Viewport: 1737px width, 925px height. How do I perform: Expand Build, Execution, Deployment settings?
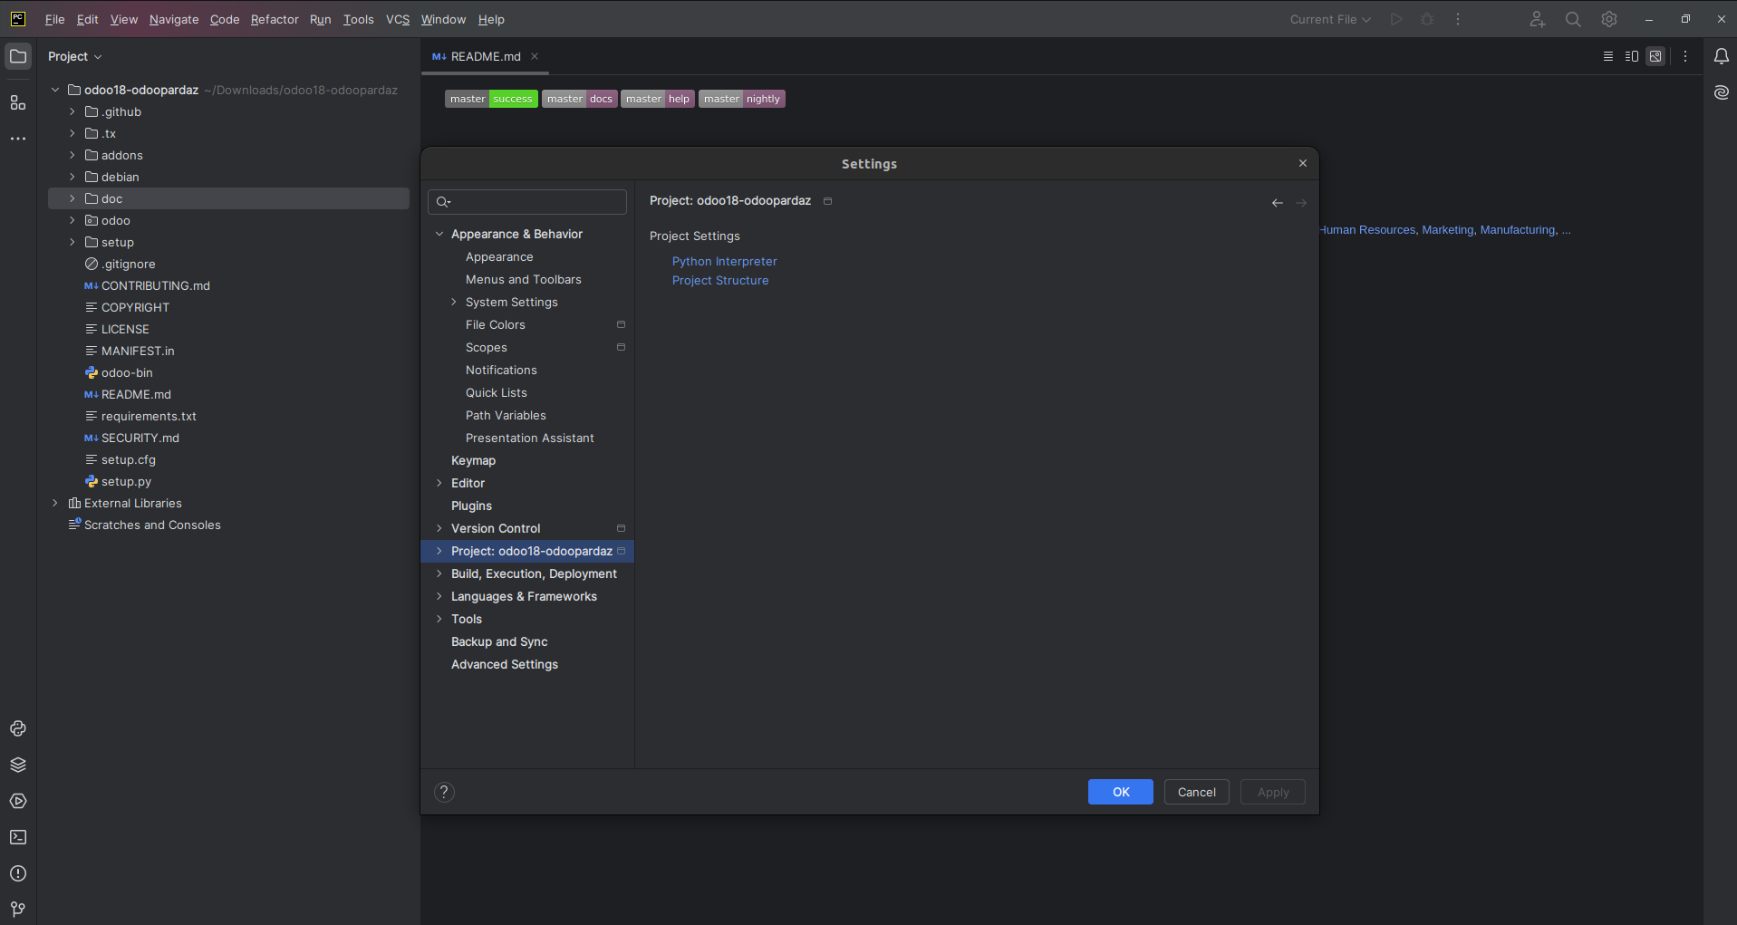click(439, 573)
